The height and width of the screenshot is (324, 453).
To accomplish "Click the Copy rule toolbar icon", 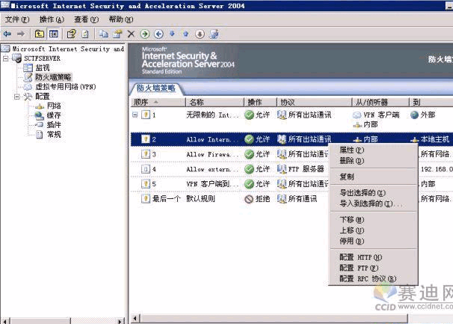I will (x=103, y=34).
